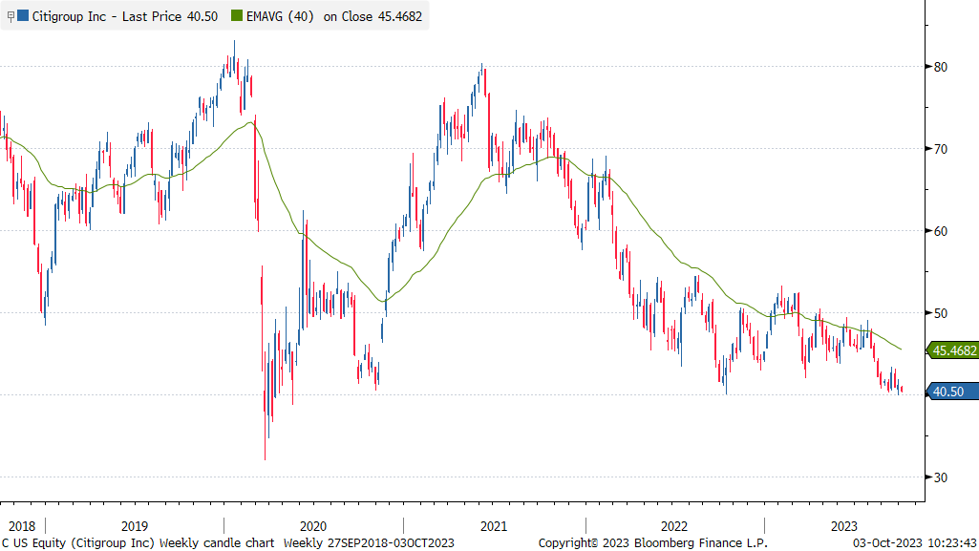Click the 2018 year label

(22, 526)
